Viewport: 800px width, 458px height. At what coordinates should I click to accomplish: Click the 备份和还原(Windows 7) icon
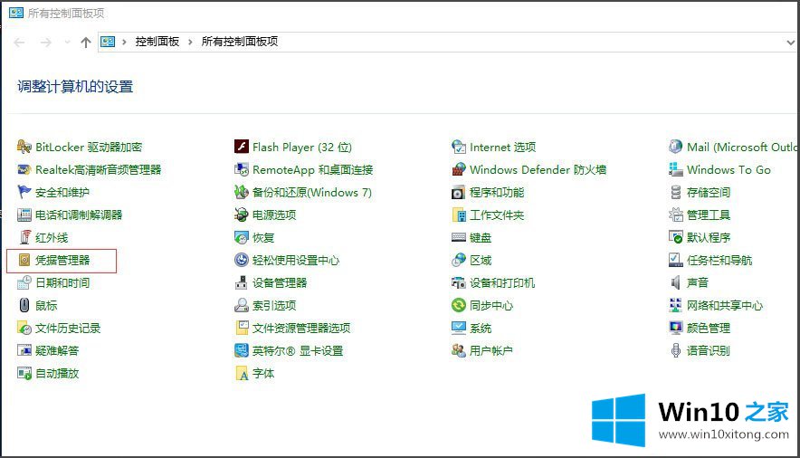242,192
